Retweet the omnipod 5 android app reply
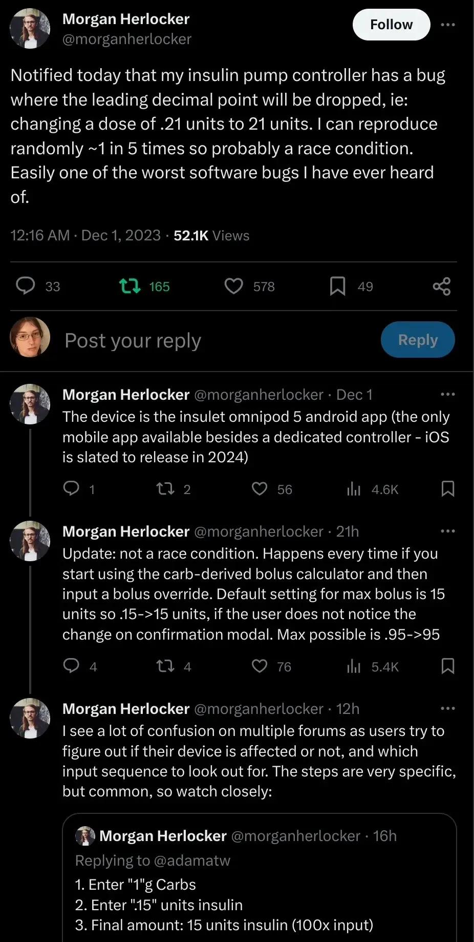Viewport: 474px width, 942px height. [165, 489]
